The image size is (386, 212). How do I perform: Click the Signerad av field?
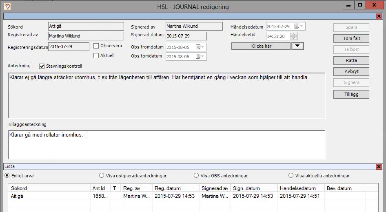pos(194,26)
